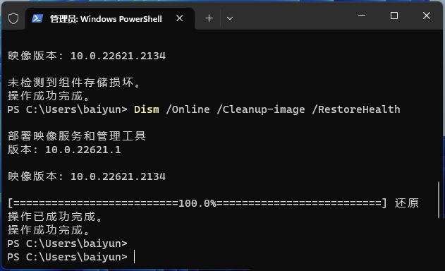The width and height of the screenshot is (445, 271).
Task: Maximize the terminal window
Action: point(394,16)
